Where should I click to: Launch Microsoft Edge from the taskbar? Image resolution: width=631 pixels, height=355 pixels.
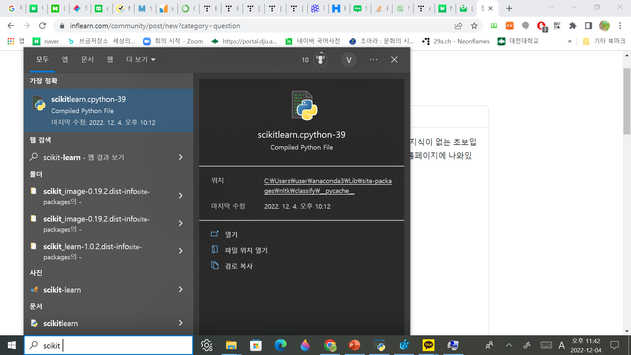(280, 345)
